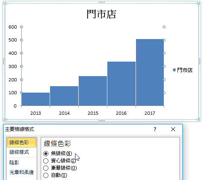Viewport: 207px width, 180px height.
Task: Select the chart title 門市店
Action: click(x=102, y=14)
